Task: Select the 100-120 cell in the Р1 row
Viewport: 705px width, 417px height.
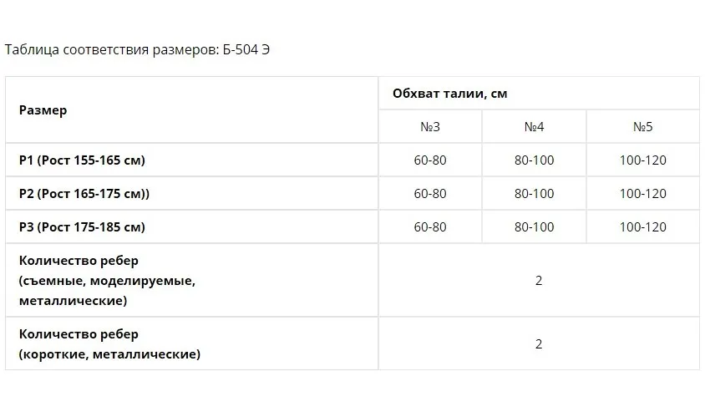Action: 642,160
